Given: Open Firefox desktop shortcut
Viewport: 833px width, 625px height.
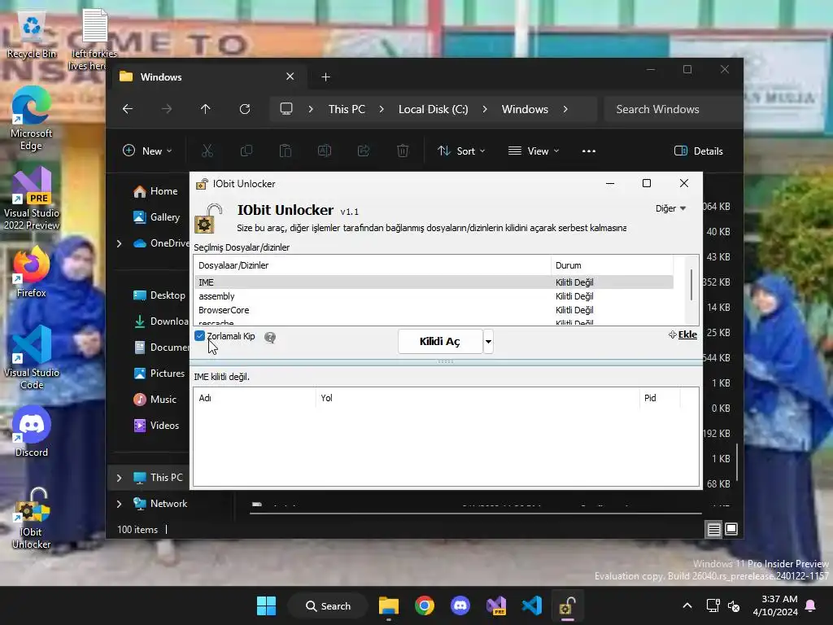Looking at the screenshot, I should pyautogui.click(x=32, y=272).
